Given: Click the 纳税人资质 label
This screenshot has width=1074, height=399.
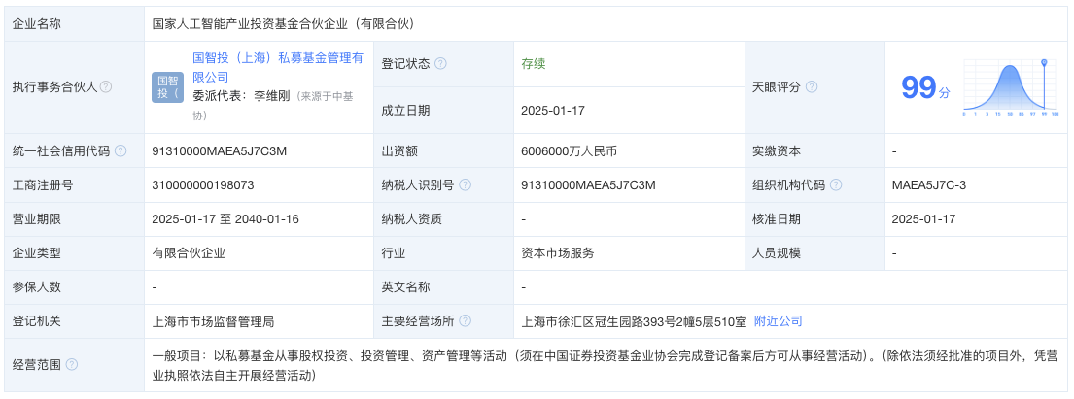Looking at the screenshot, I should click(x=412, y=219).
